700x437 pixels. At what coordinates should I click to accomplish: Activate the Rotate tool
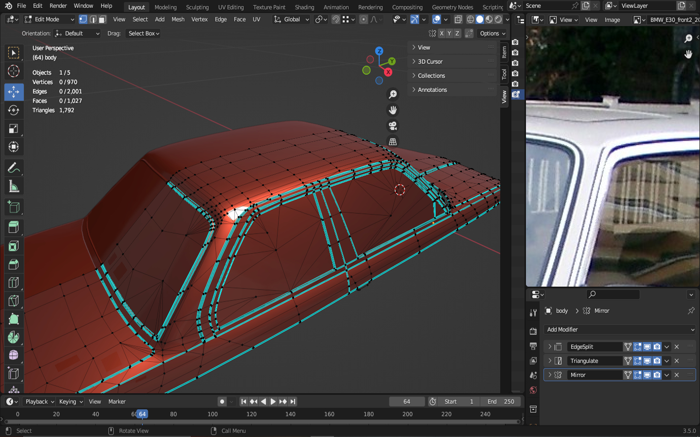(14, 110)
